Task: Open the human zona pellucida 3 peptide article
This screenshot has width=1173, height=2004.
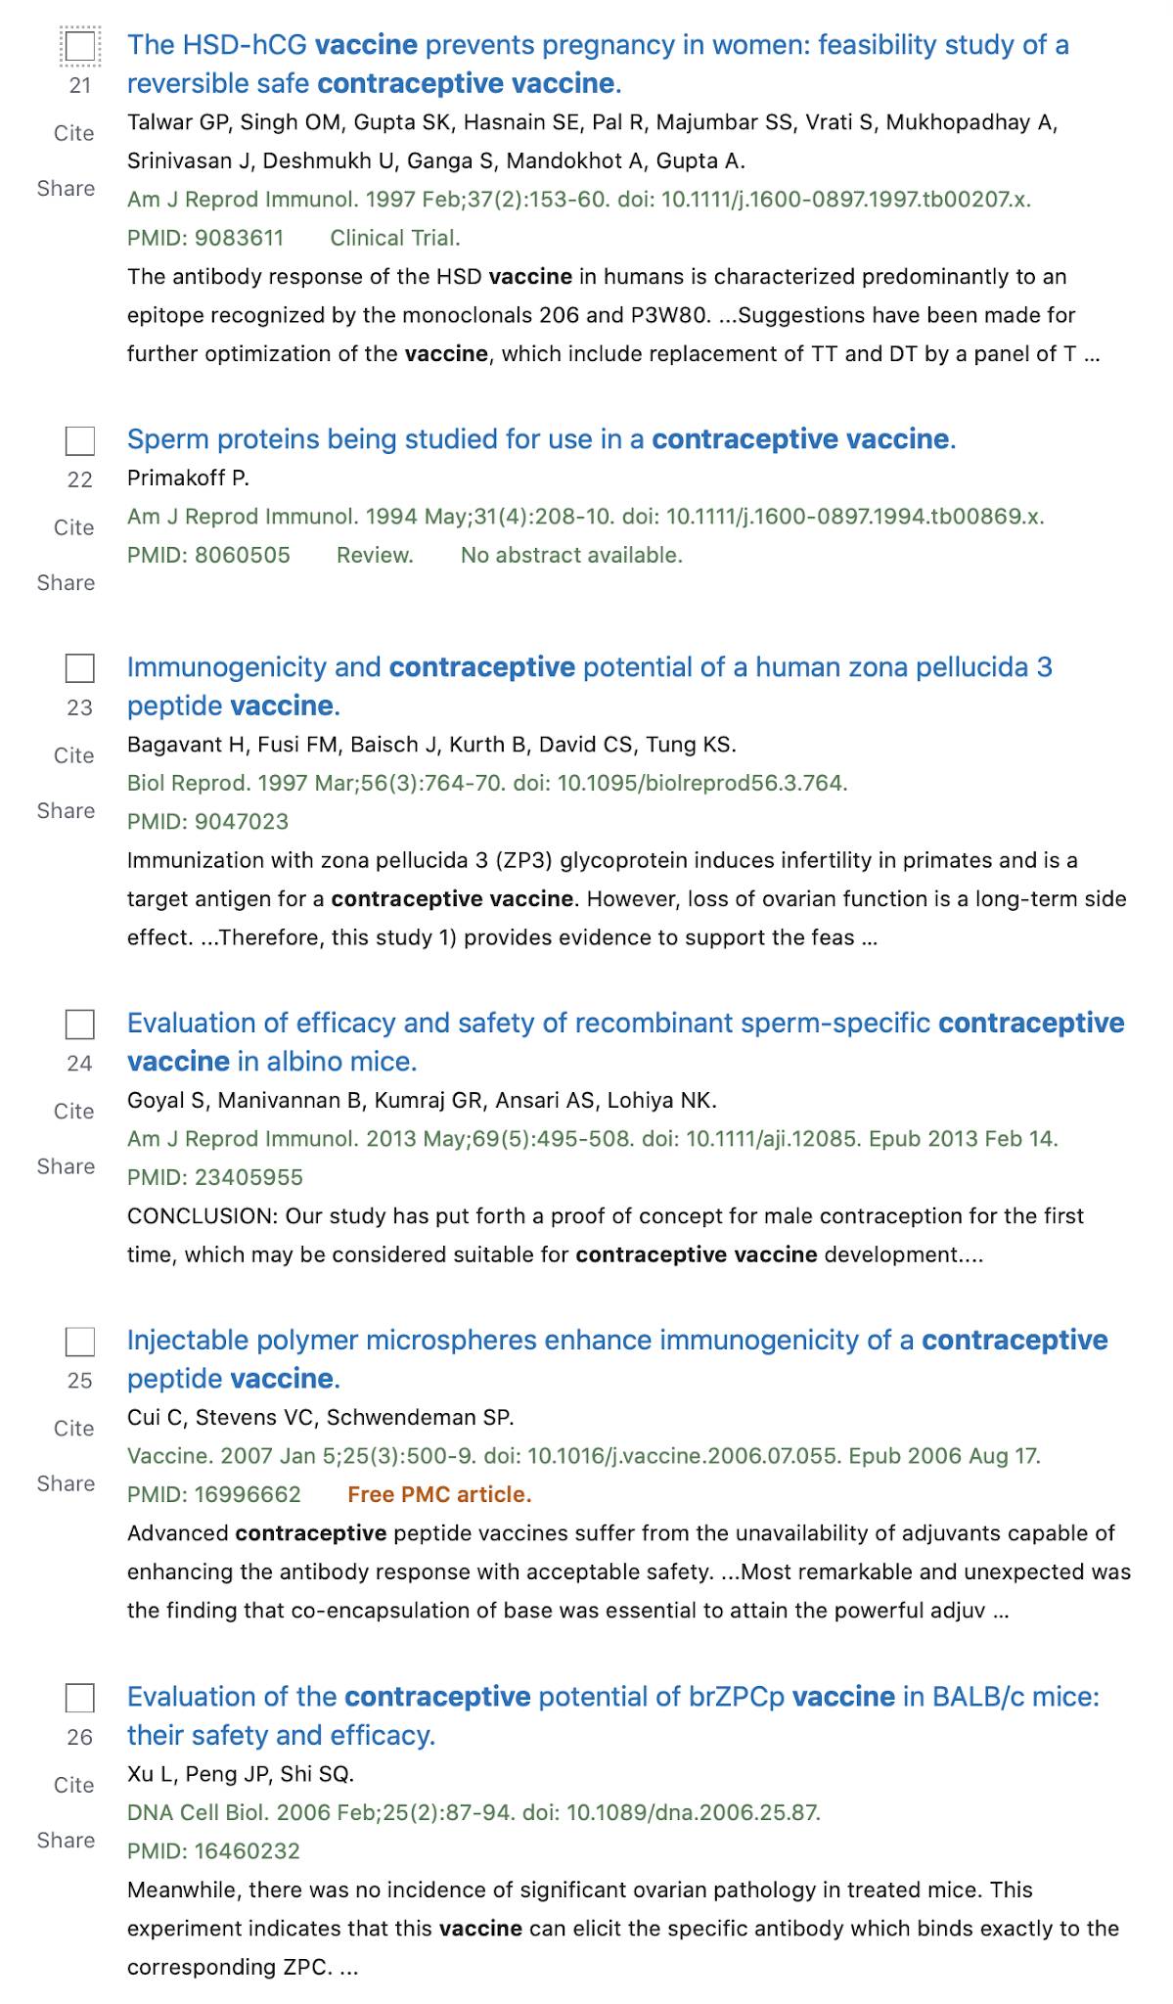Action: tap(590, 686)
